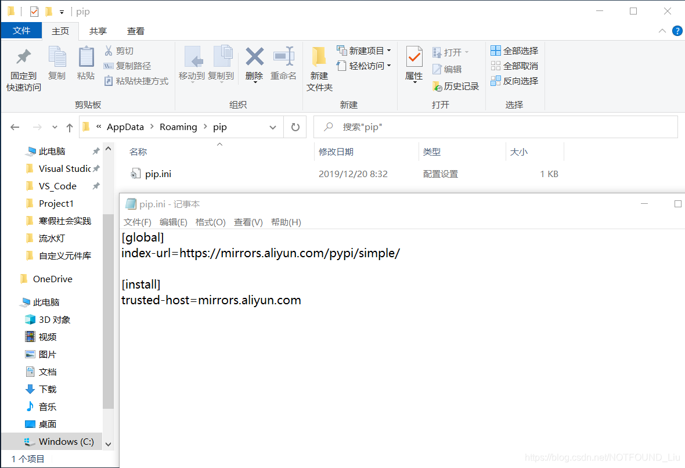Select Downloads (下载) in sidebar
Screen dimensions: 685x468
(x=47, y=390)
